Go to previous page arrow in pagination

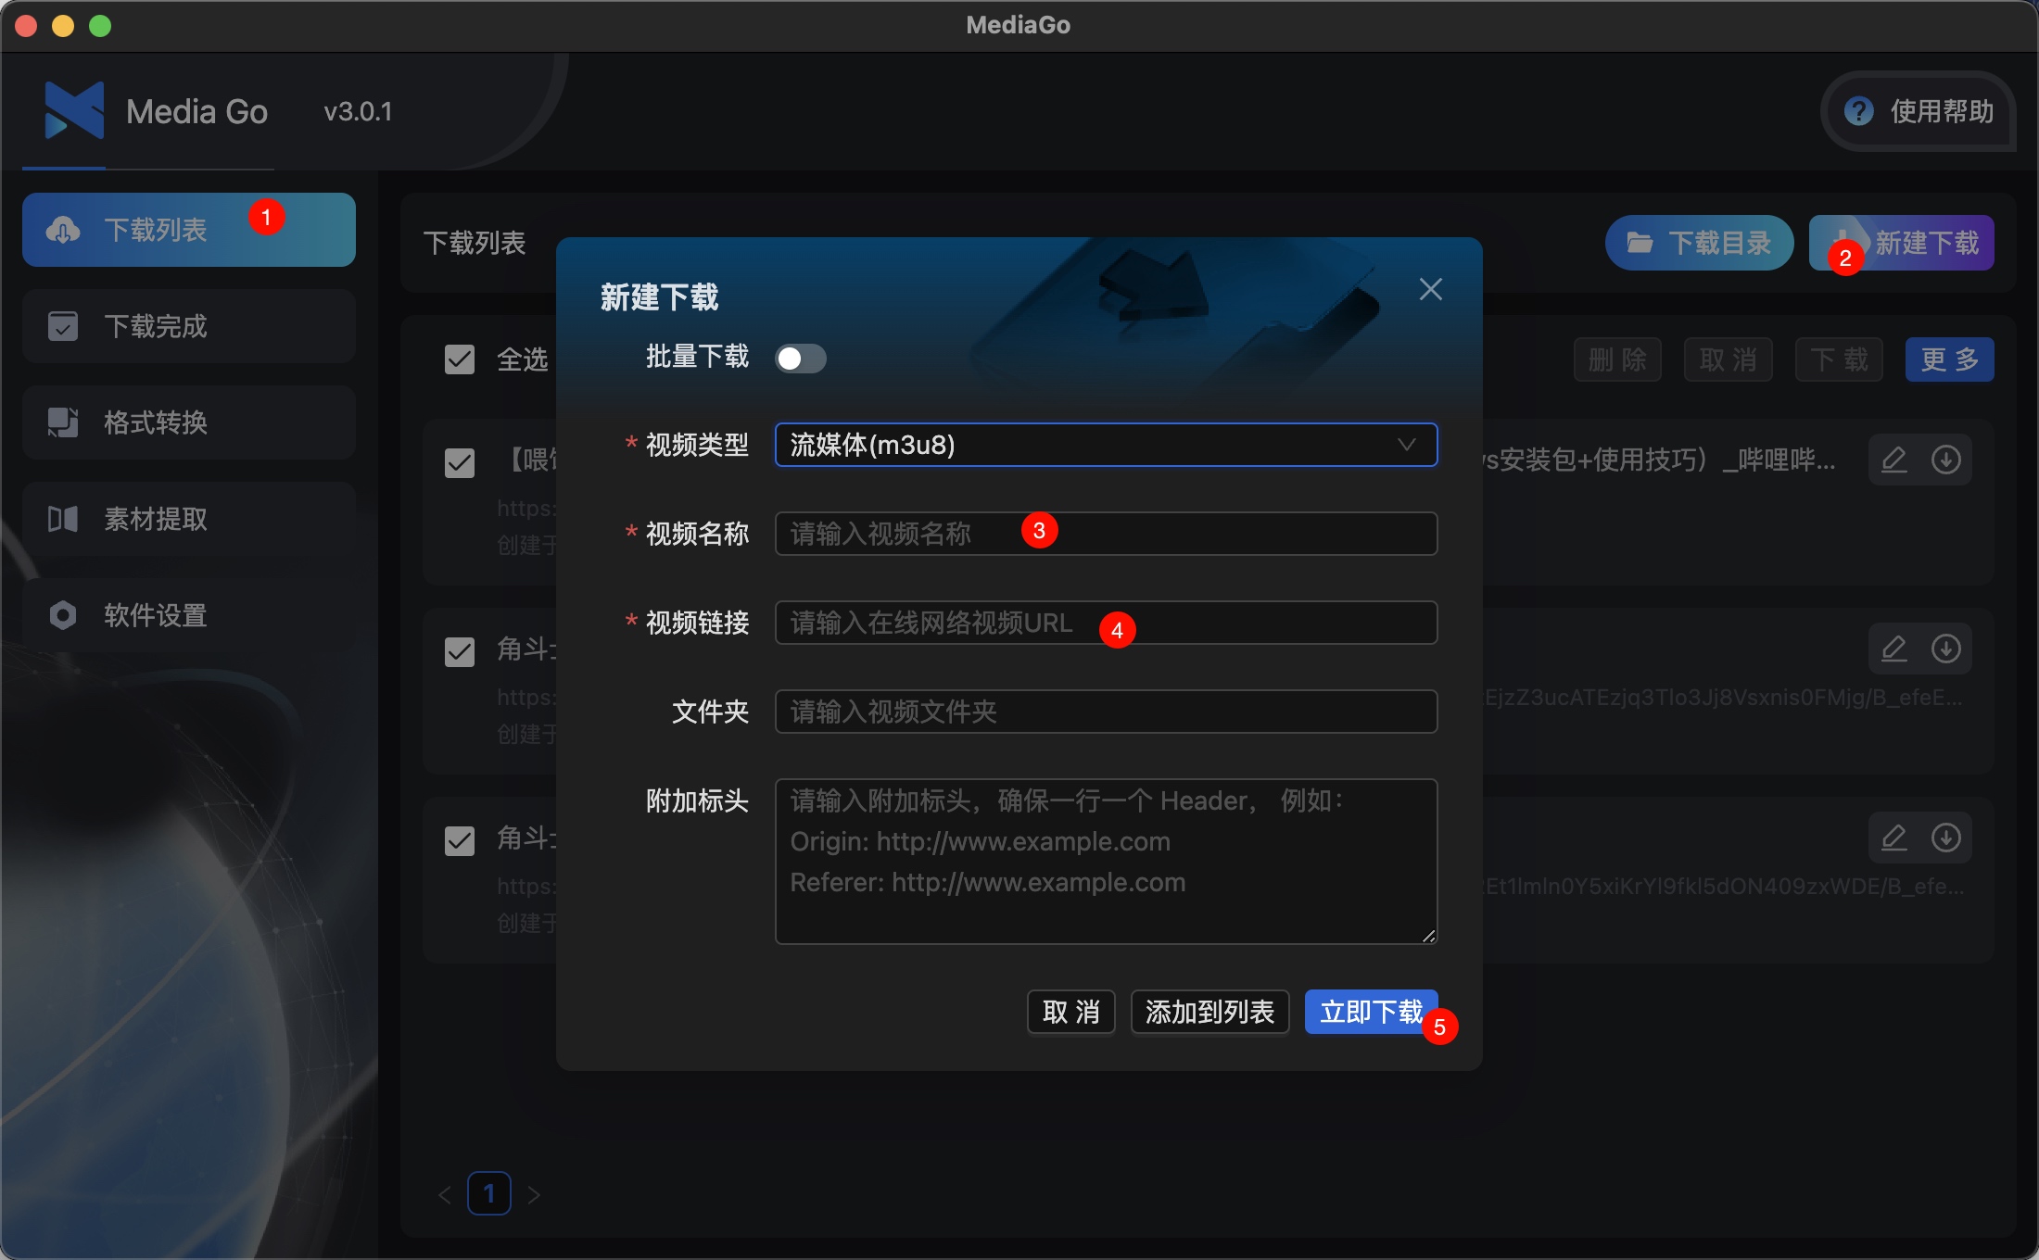pos(445,1194)
